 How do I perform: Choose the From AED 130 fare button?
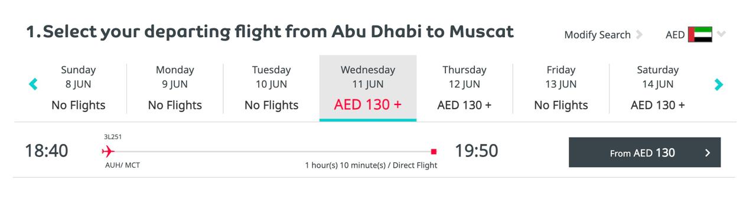pos(644,152)
